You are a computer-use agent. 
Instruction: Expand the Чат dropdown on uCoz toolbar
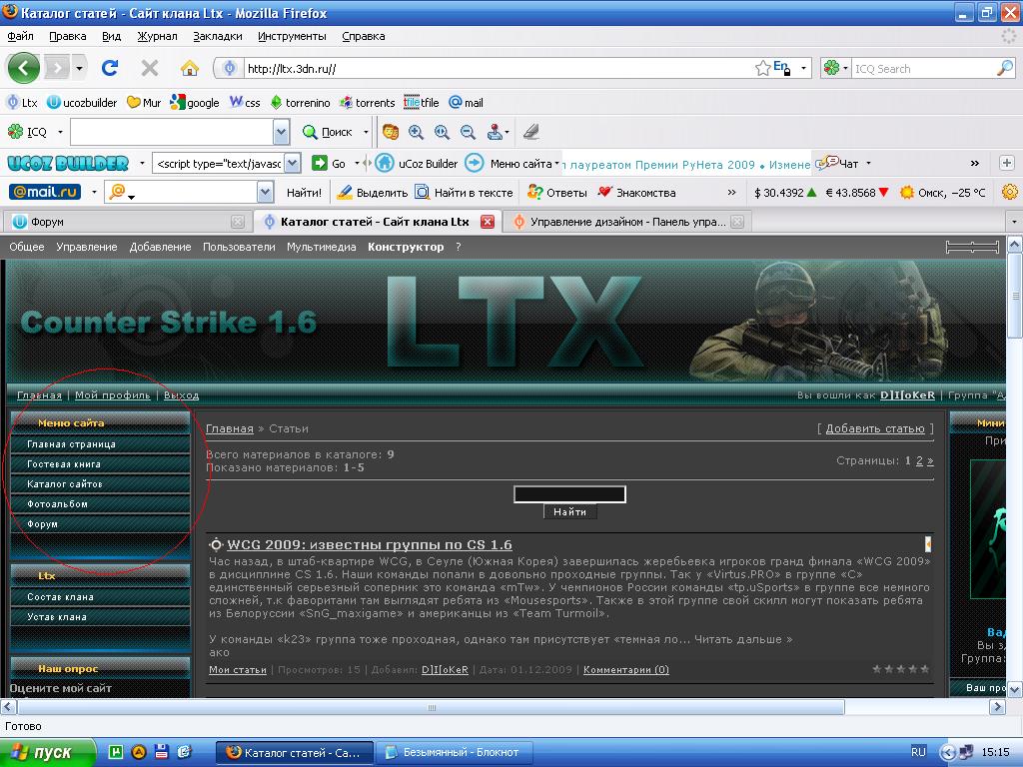point(868,163)
